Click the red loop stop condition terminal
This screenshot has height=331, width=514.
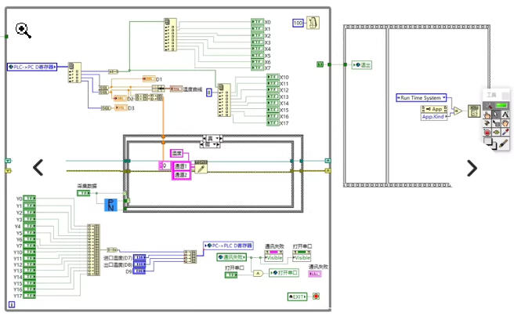pyautogui.click(x=316, y=296)
